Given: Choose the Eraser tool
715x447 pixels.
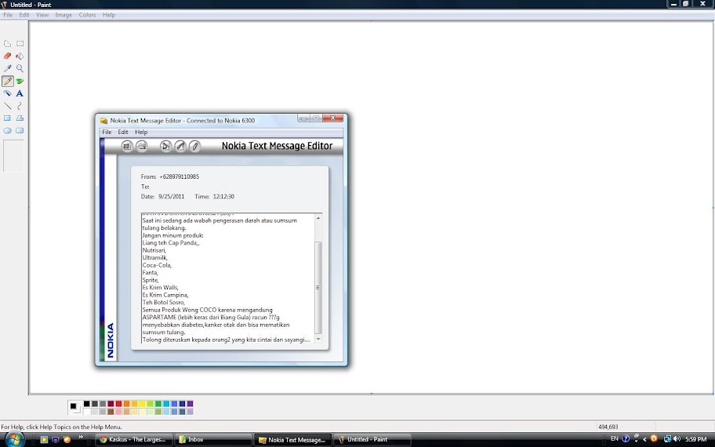Looking at the screenshot, I should coord(7,56).
